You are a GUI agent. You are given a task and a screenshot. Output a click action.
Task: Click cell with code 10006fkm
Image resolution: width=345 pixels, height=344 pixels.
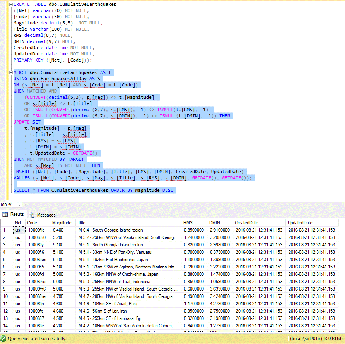pos(38,260)
